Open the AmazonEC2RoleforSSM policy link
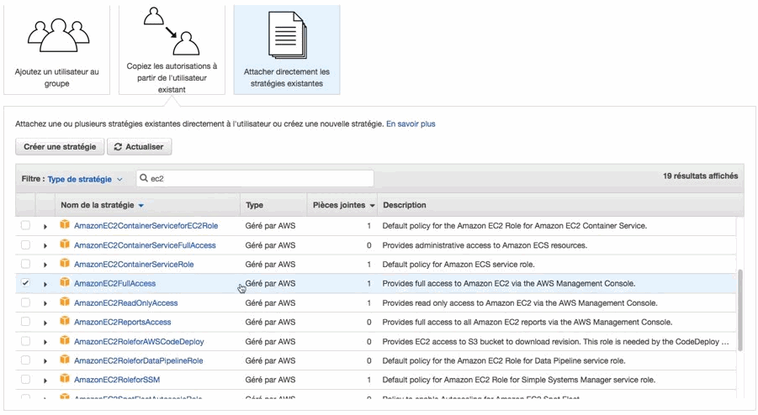The width and height of the screenshot is (758, 415). tap(116, 380)
